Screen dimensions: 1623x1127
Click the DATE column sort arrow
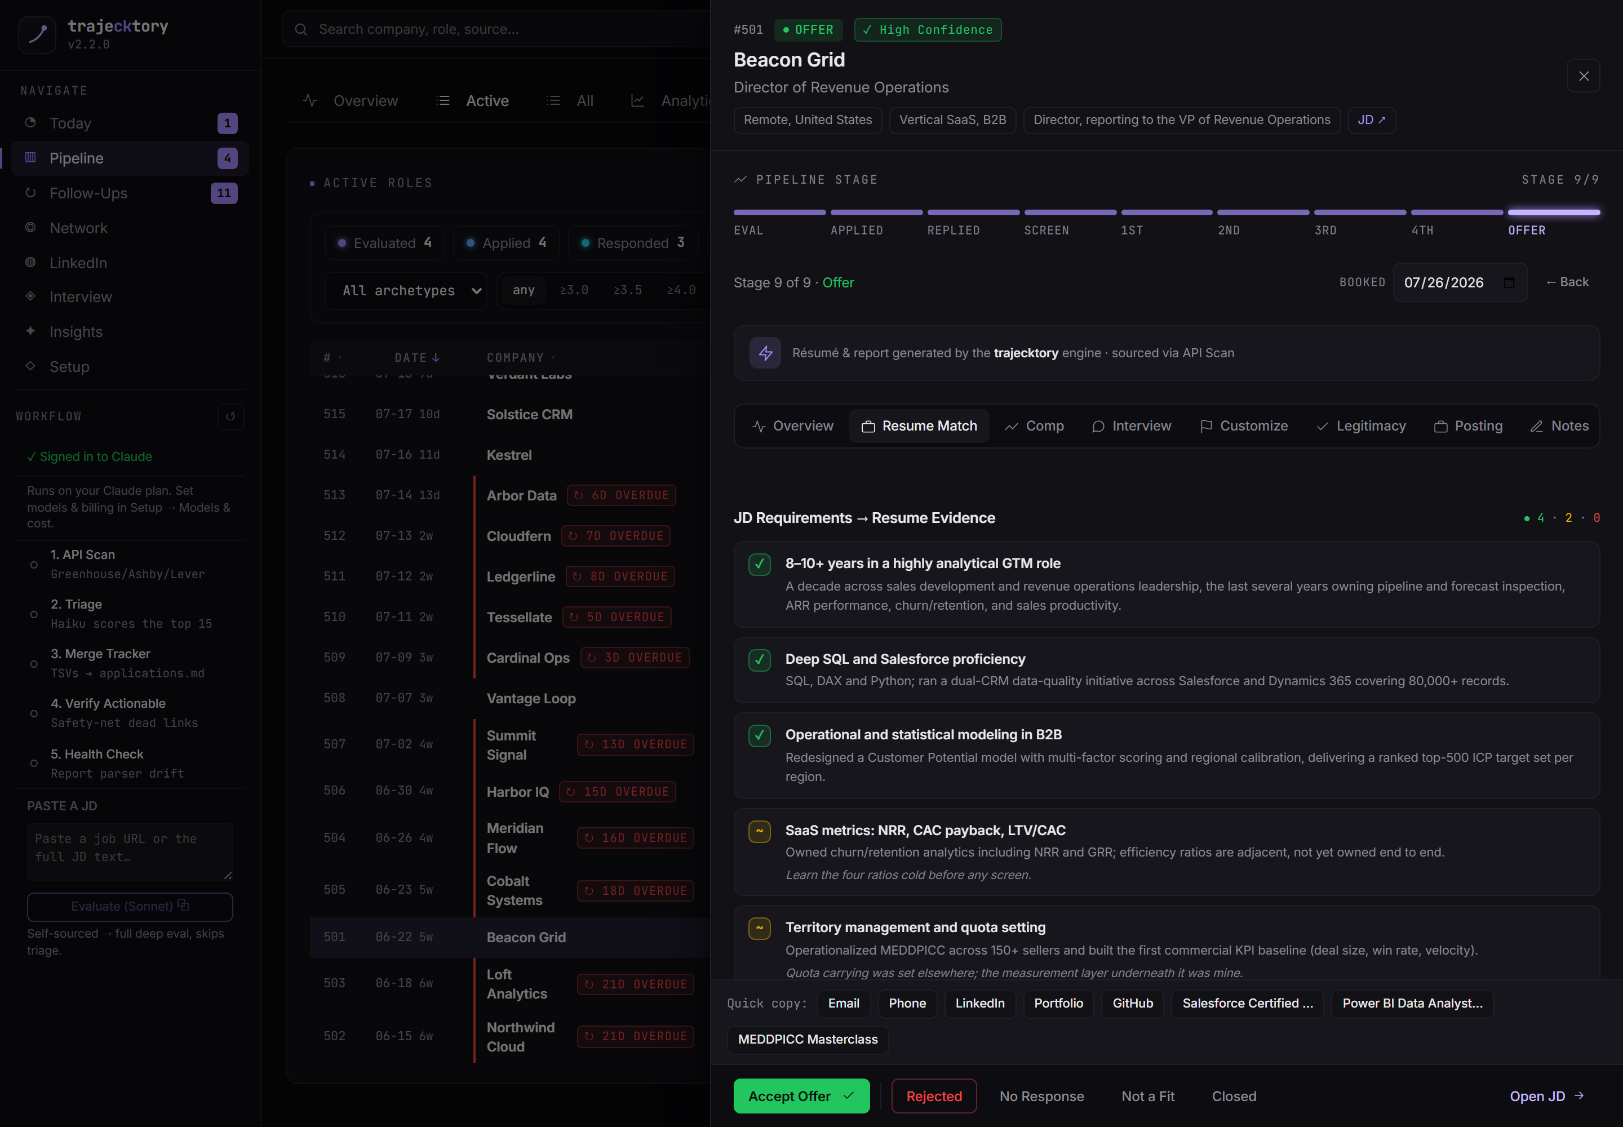click(x=436, y=358)
